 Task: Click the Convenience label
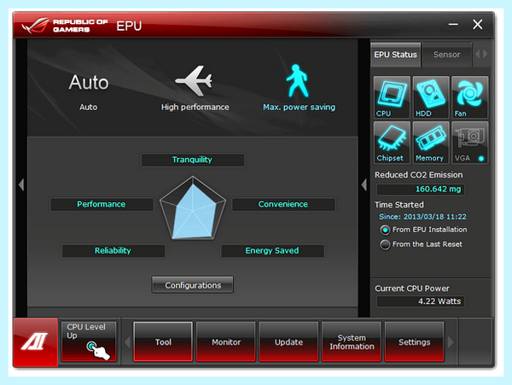(x=283, y=204)
